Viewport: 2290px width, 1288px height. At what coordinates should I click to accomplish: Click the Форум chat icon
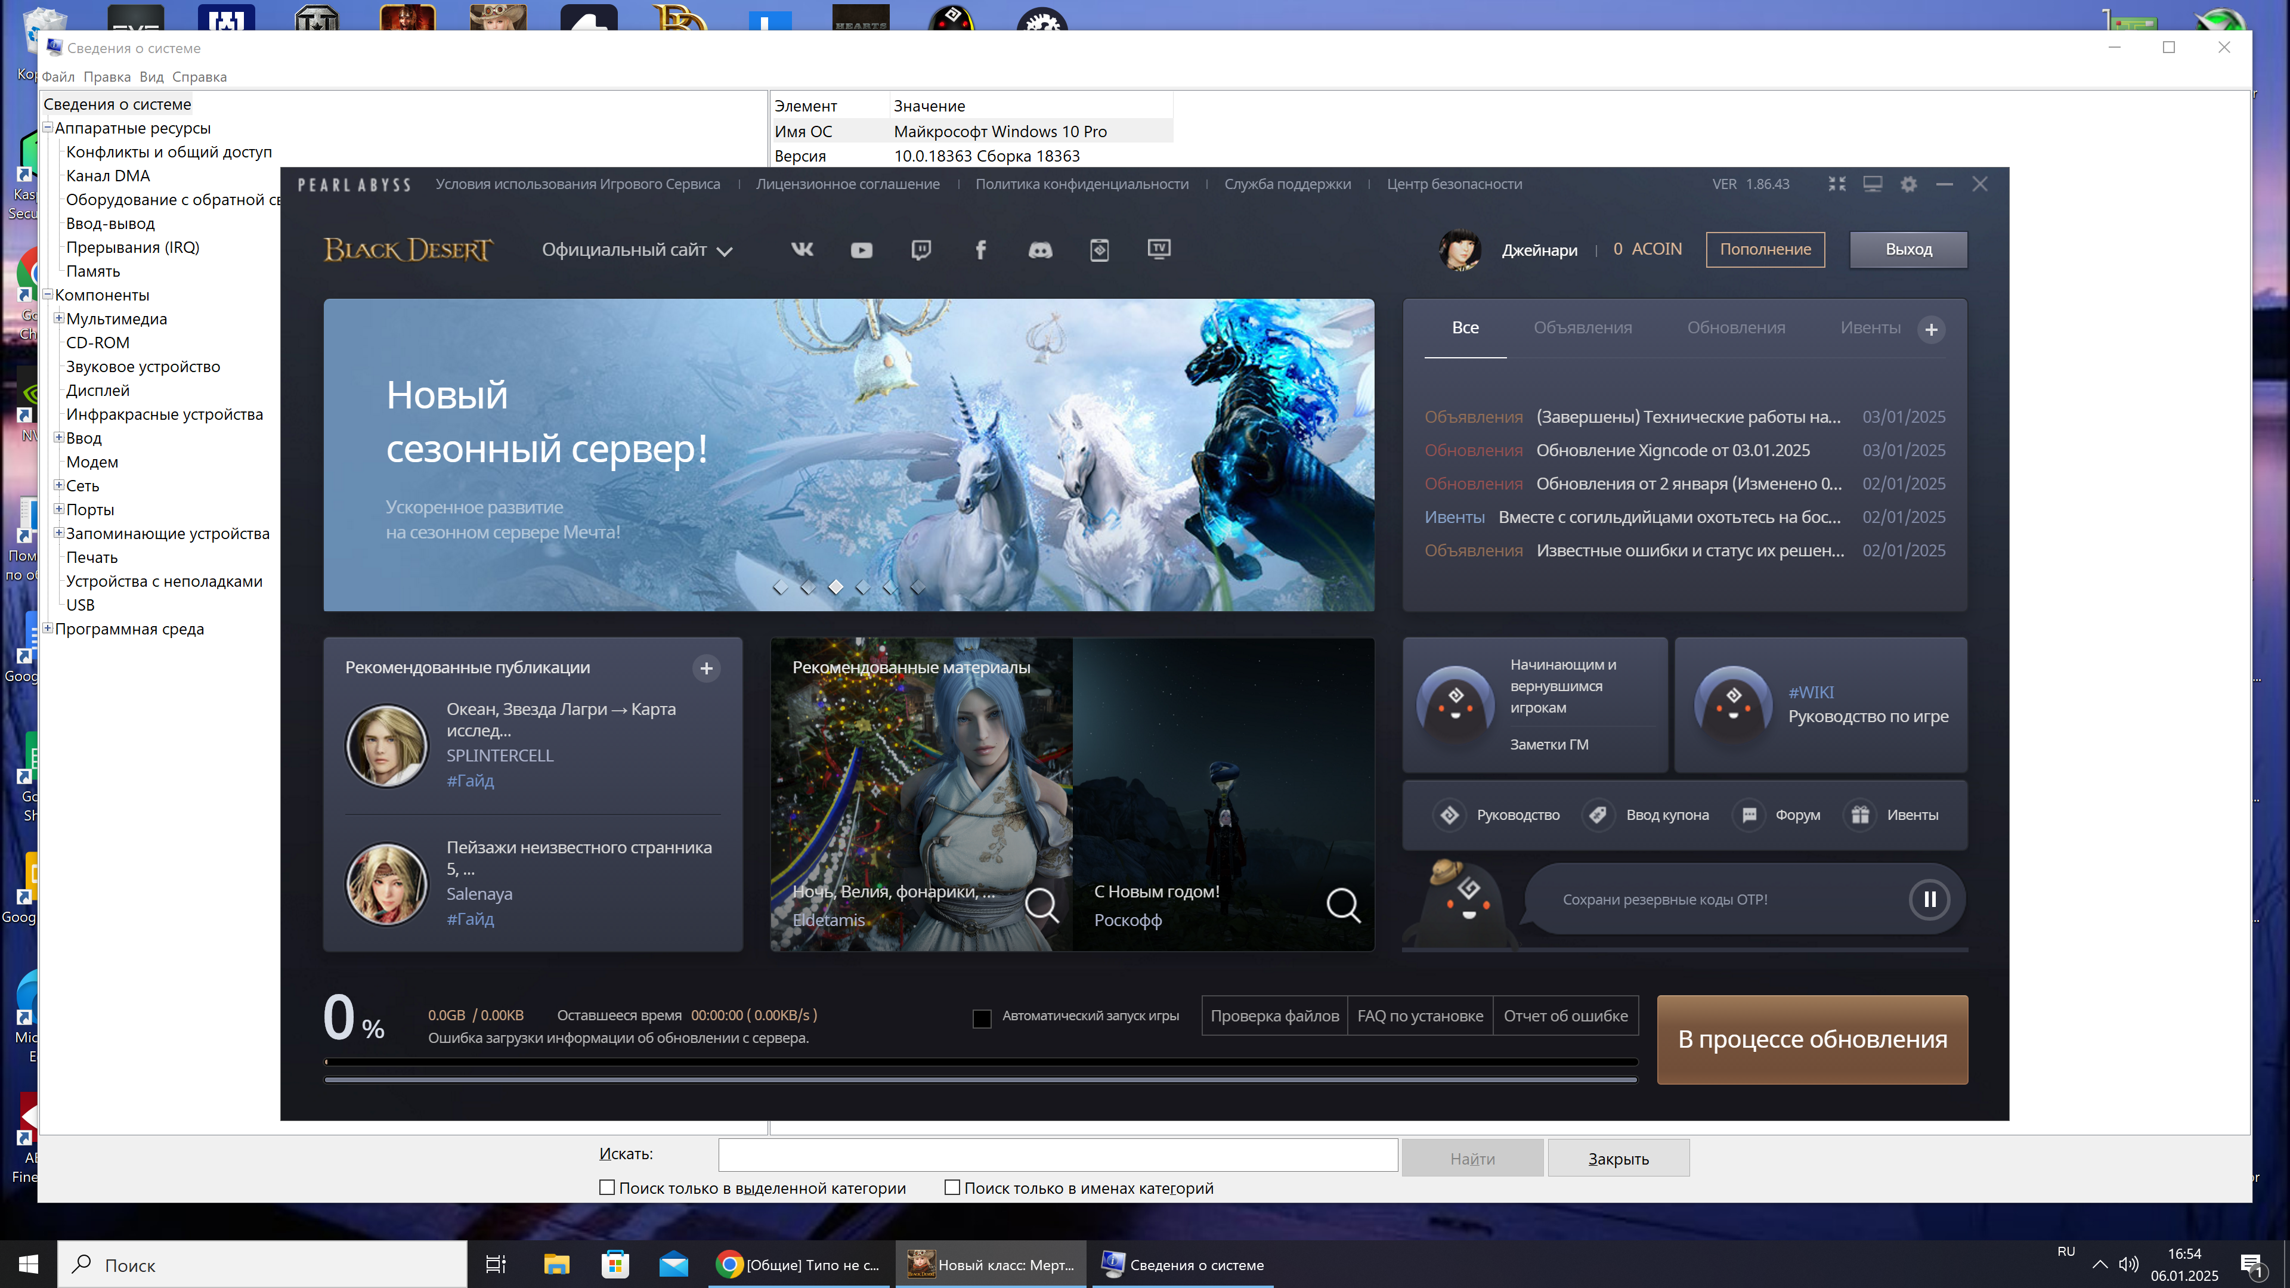coord(1749,815)
